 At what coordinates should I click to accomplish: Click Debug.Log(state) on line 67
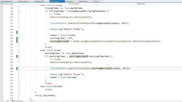pyautogui.click(x=45, y=95)
